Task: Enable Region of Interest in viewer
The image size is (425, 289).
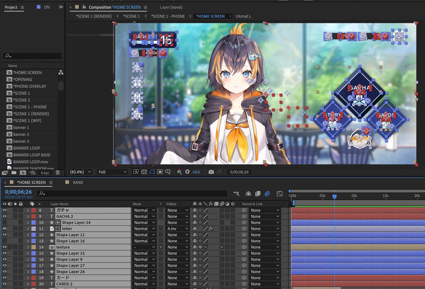Action: pyautogui.click(x=160, y=172)
